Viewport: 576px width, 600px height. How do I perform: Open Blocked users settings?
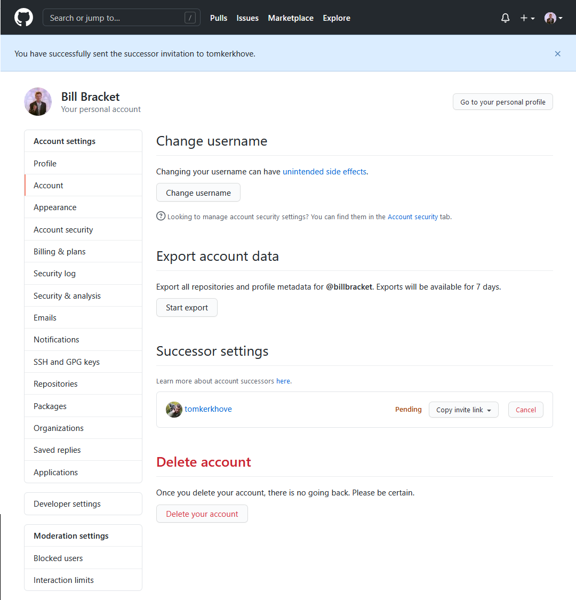(x=83, y=558)
